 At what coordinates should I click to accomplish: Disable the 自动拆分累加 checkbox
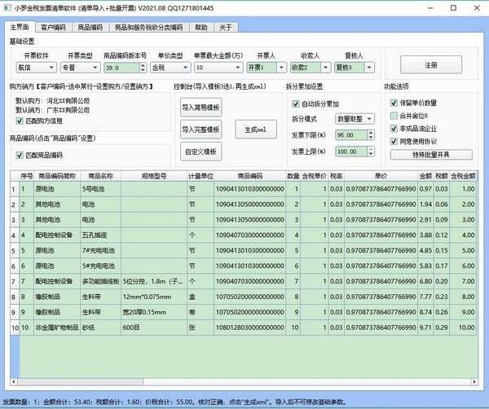(296, 104)
